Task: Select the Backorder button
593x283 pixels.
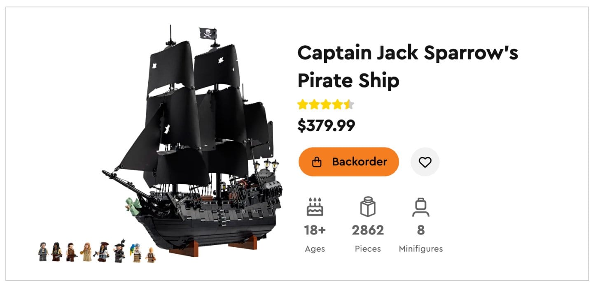Action: (x=348, y=162)
